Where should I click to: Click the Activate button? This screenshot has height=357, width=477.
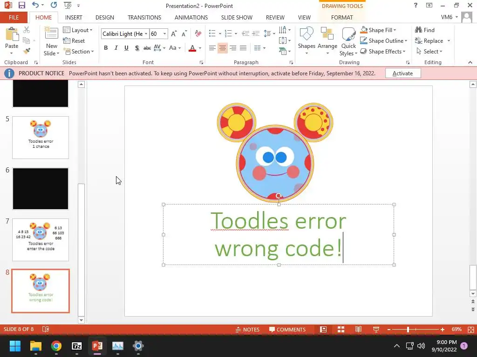click(x=403, y=73)
